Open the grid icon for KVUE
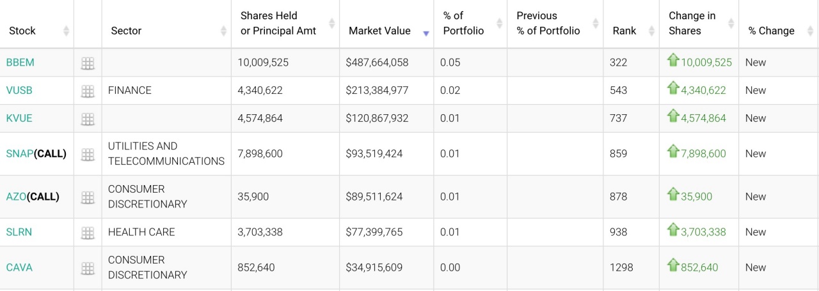Image resolution: width=819 pixels, height=291 pixels. point(88,119)
